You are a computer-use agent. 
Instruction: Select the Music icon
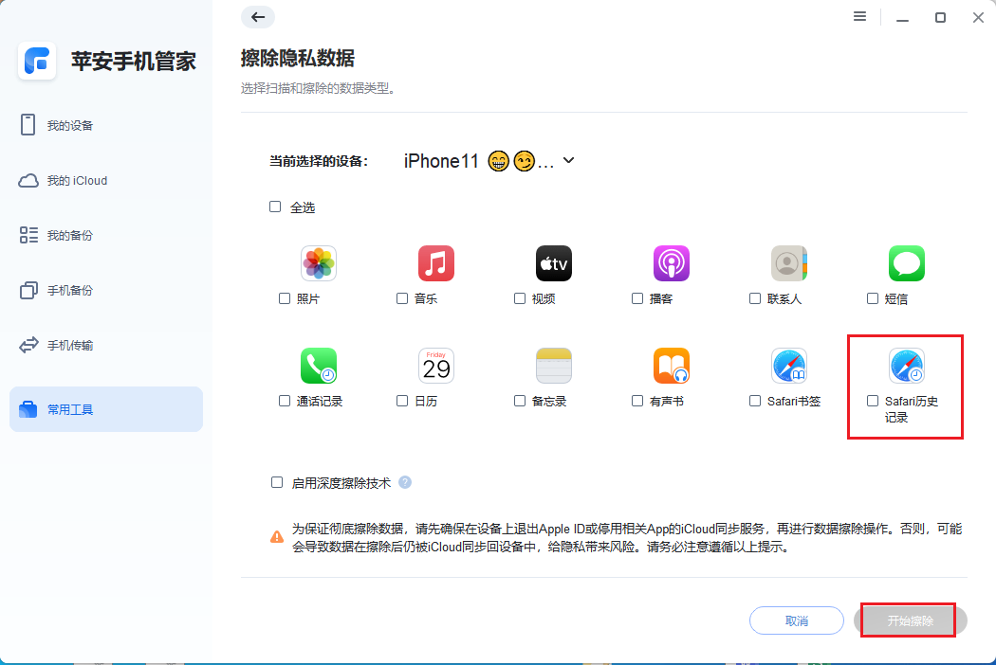pos(435,262)
